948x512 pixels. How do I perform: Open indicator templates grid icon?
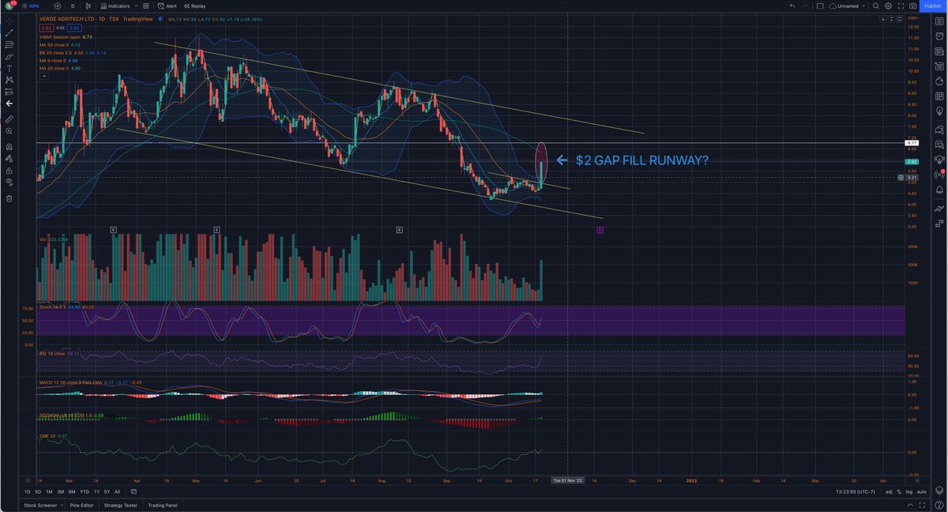tap(146, 6)
